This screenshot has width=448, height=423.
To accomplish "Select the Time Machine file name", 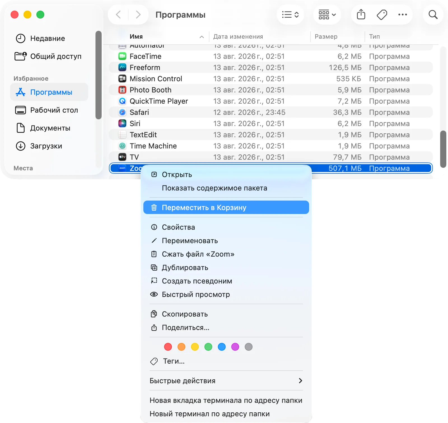I will coord(153,146).
